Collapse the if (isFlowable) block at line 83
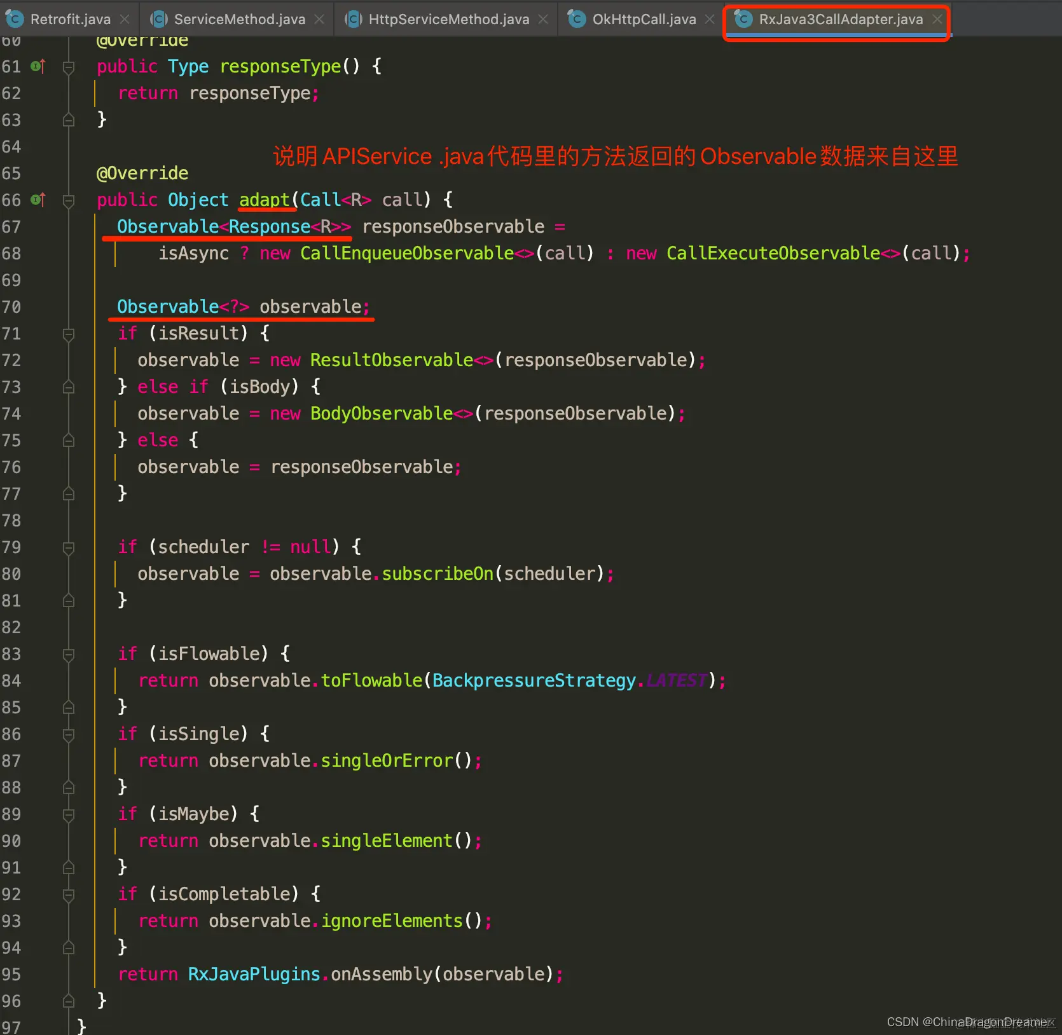This screenshot has width=1062, height=1035. (69, 654)
